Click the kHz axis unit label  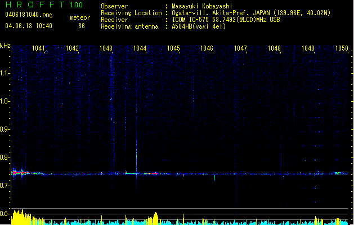(x=5, y=46)
